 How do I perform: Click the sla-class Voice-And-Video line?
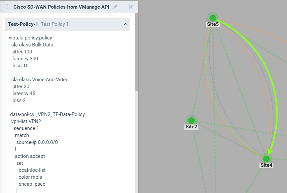(40, 80)
